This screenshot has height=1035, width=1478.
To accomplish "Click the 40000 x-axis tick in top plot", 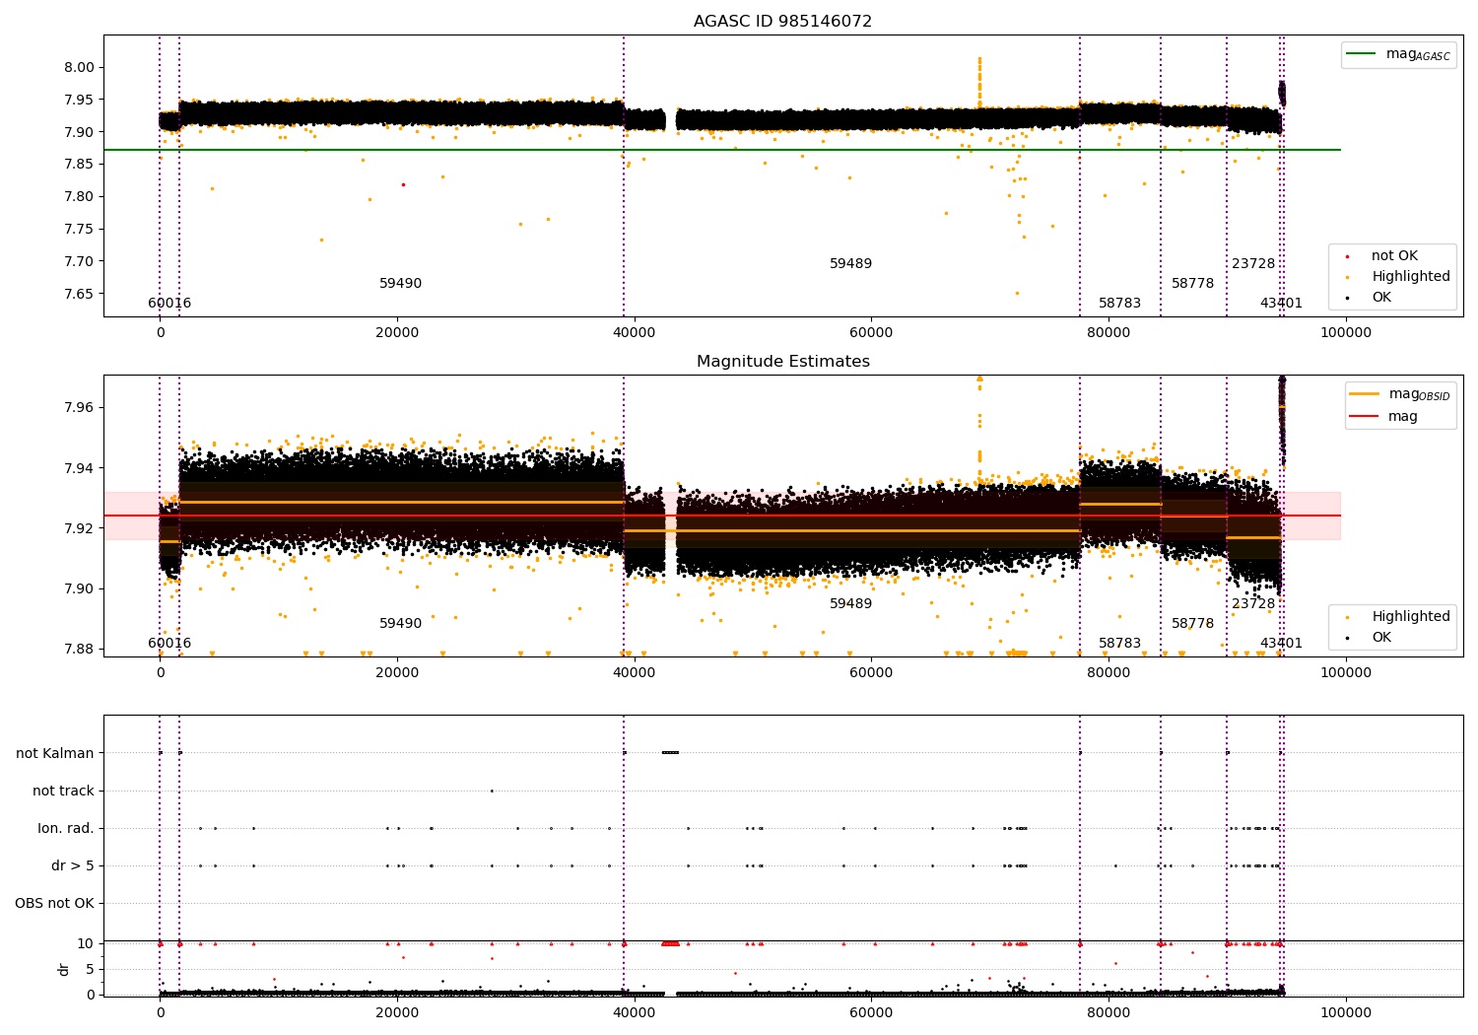I will pyautogui.click(x=635, y=333).
